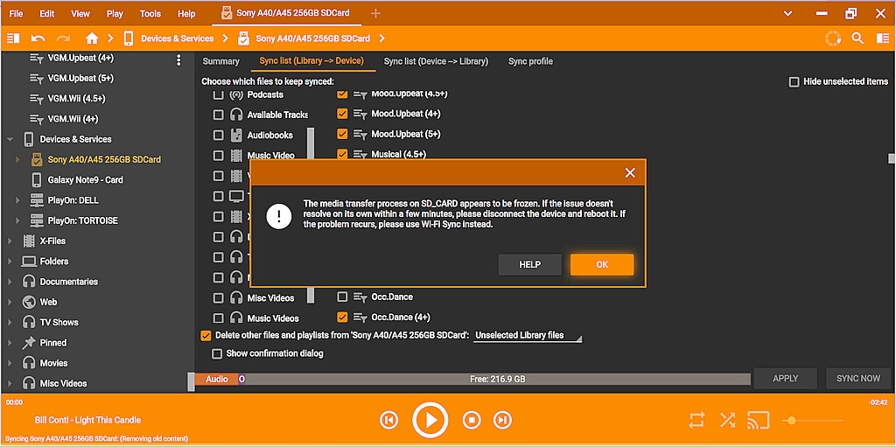Open the Tools menu
Screen dimensions: 896x447
(x=150, y=14)
